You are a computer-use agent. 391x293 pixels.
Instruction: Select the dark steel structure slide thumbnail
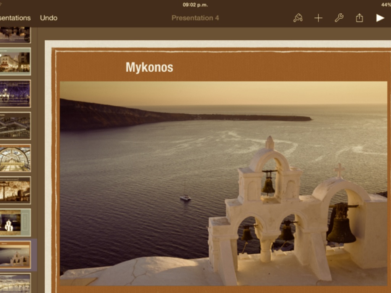pos(15,126)
